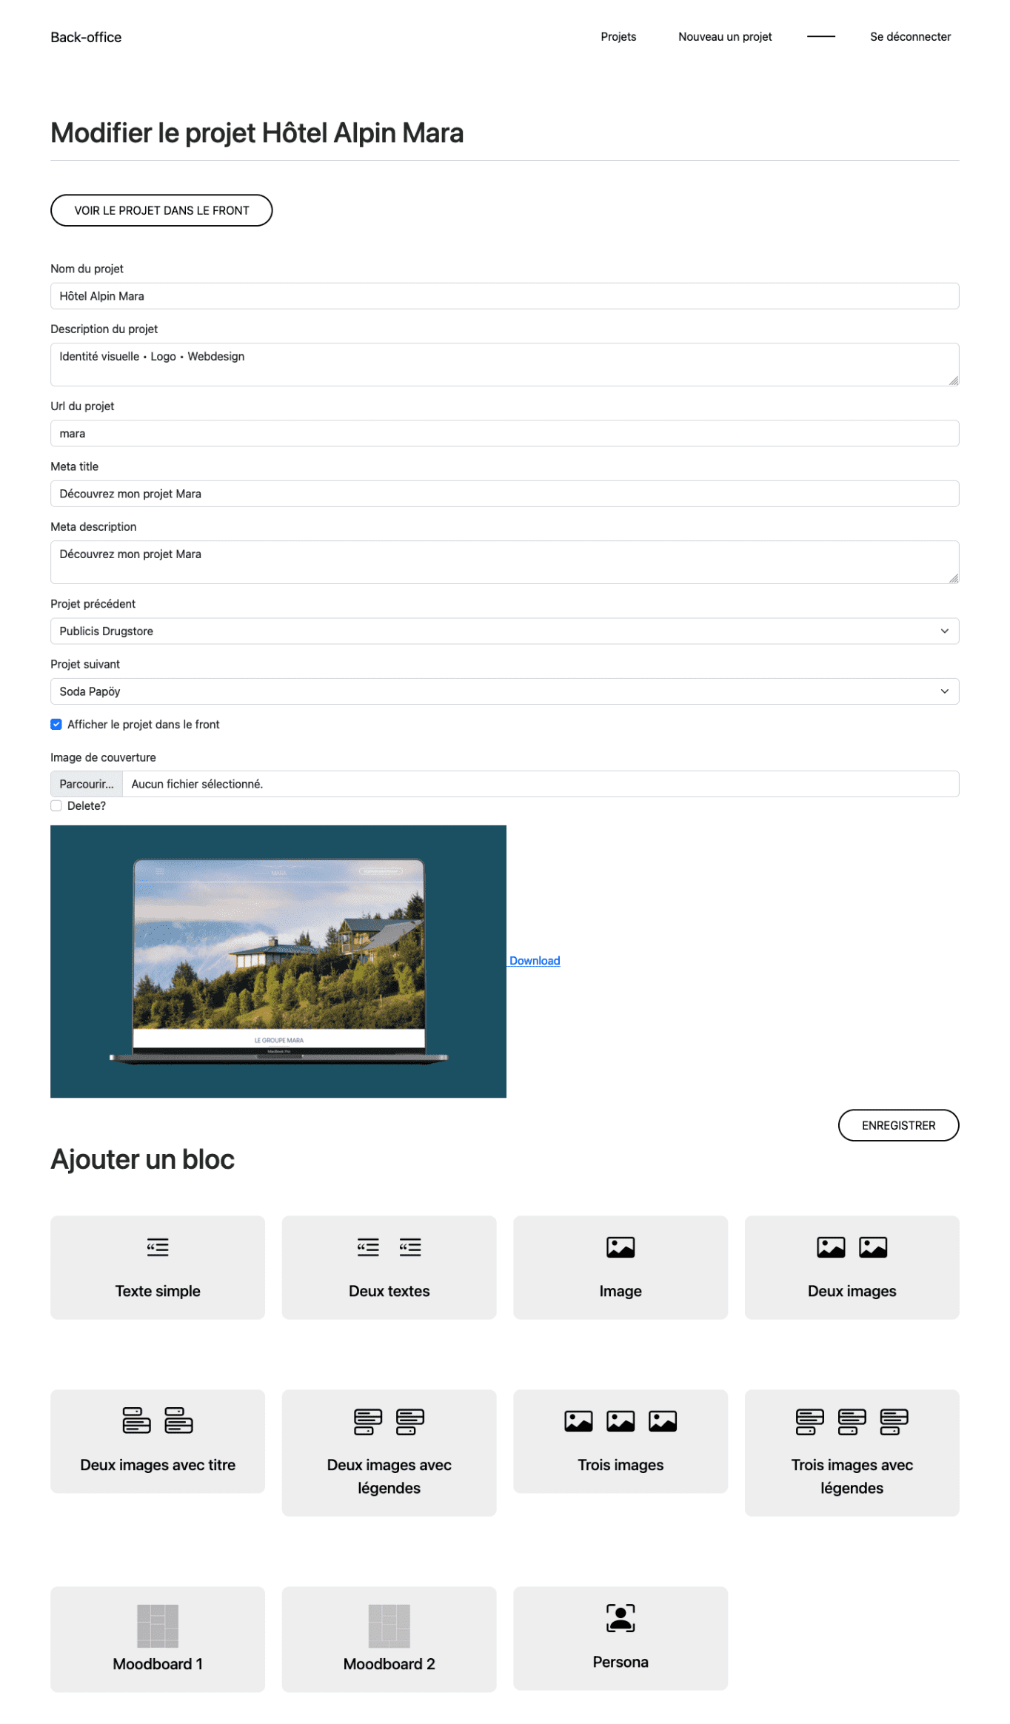Open Projets in the top navigation

coord(618,37)
